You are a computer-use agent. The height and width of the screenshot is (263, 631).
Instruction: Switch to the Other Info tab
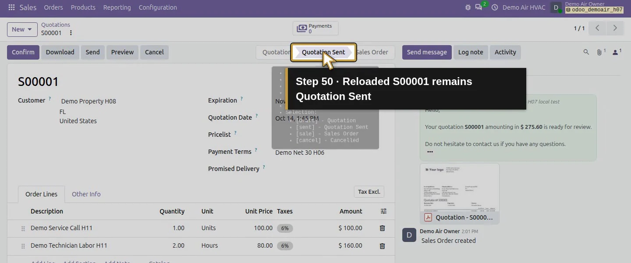point(86,194)
